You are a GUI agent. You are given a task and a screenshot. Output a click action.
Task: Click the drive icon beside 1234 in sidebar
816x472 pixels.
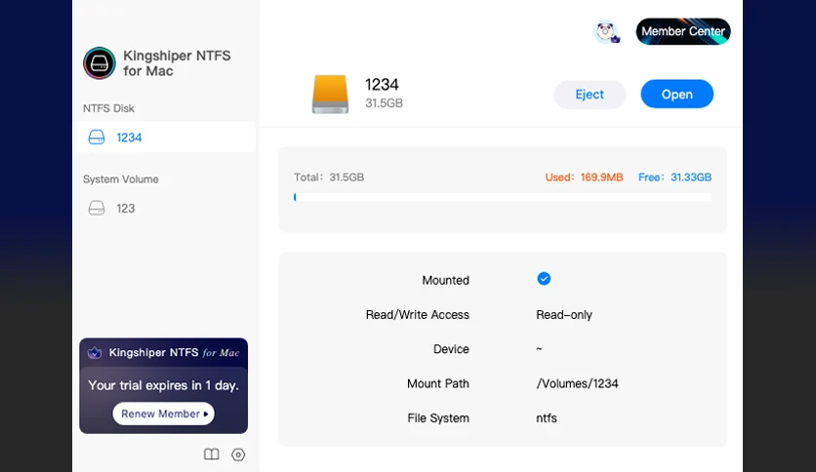pyautogui.click(x=97, y=138)
